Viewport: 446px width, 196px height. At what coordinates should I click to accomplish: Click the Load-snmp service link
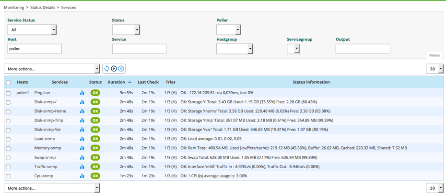point(45,139)
